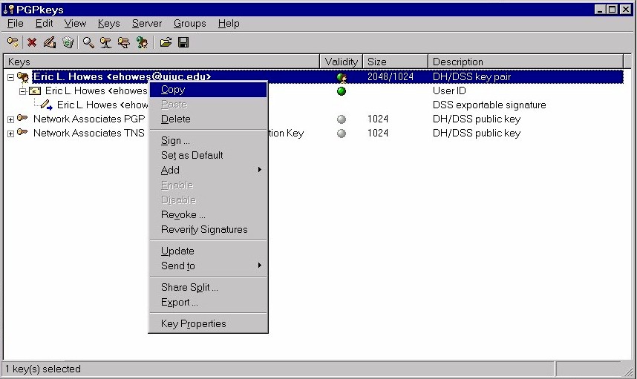Click the sign key hand-with-pen toolbar icon
The width and height of the screenshot is (637, 379).
(x=50, y=42)
